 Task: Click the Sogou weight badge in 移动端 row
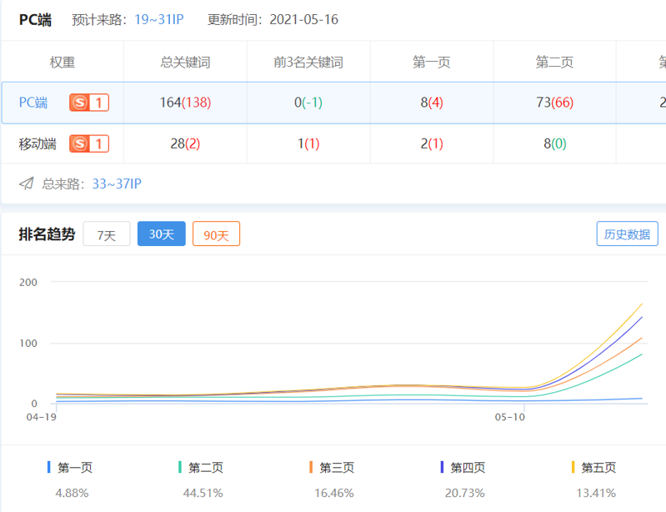point(89,143)
